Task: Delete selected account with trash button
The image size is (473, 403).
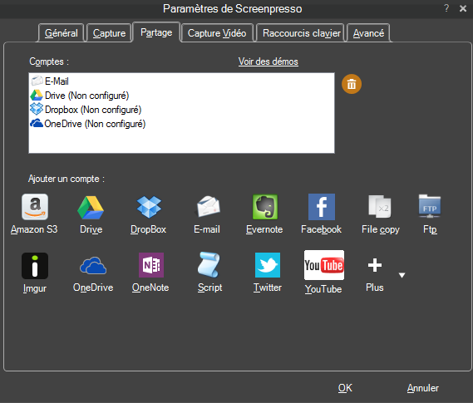Action: coord(352,84)
